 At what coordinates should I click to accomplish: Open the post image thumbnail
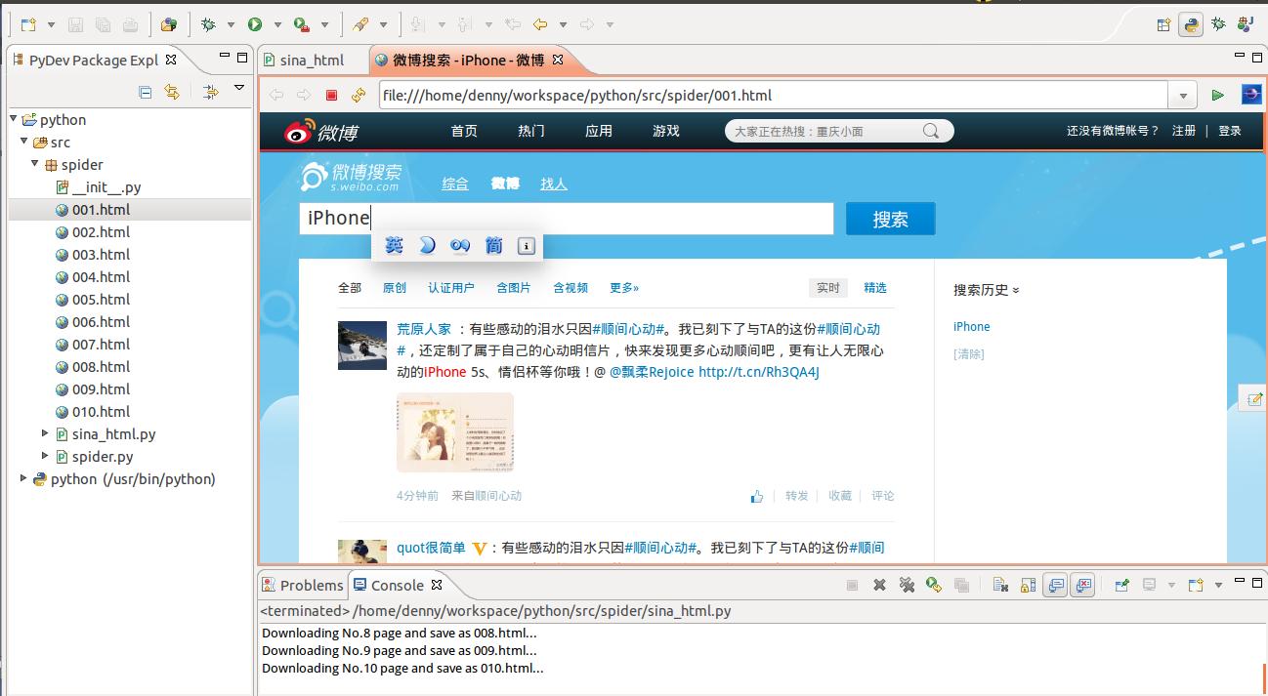pos(455,432)
